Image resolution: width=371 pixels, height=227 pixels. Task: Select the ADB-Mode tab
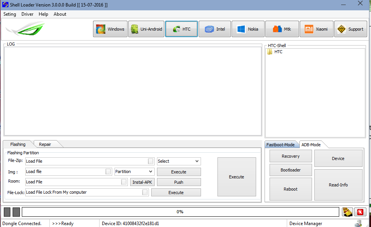click(x=311, y=145)
